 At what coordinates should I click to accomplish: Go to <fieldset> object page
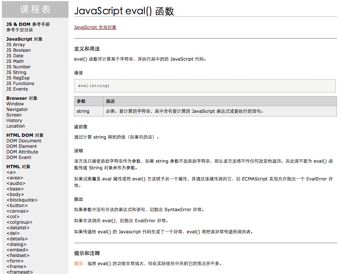pyautogui.click(x=18, y=256)
